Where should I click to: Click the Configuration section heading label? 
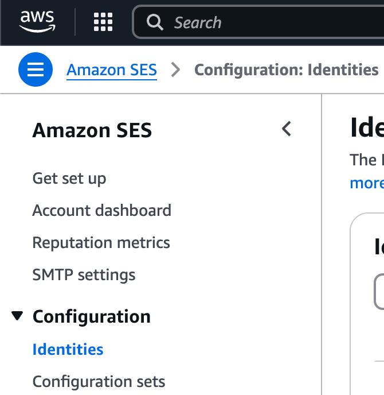(x=92, y=316)
